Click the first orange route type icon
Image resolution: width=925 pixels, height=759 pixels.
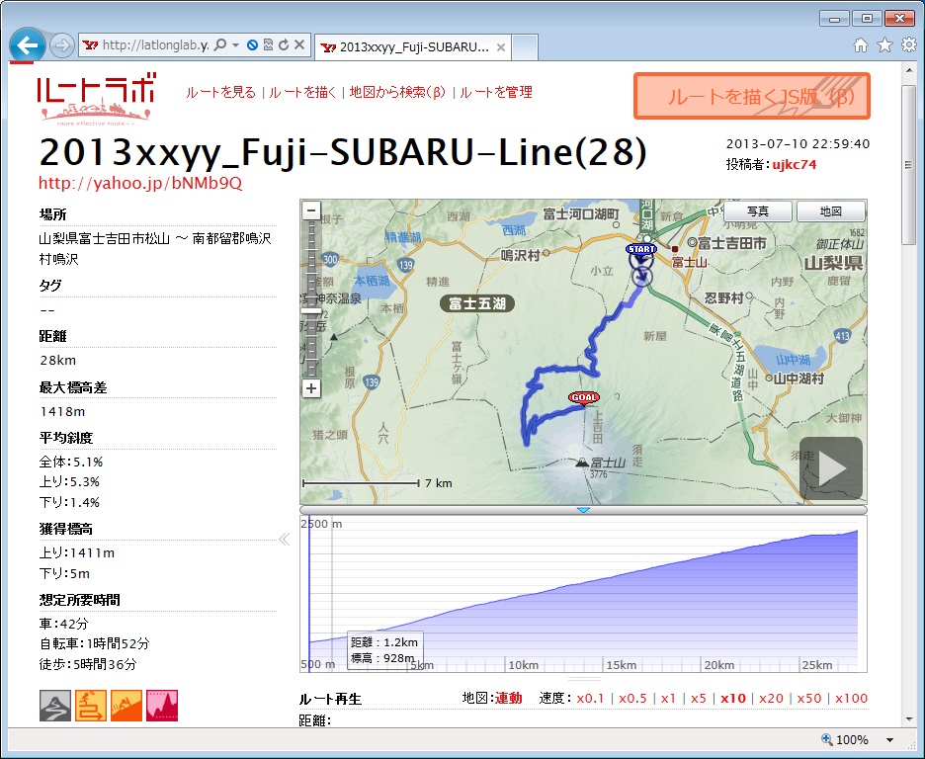coord(91,706)
